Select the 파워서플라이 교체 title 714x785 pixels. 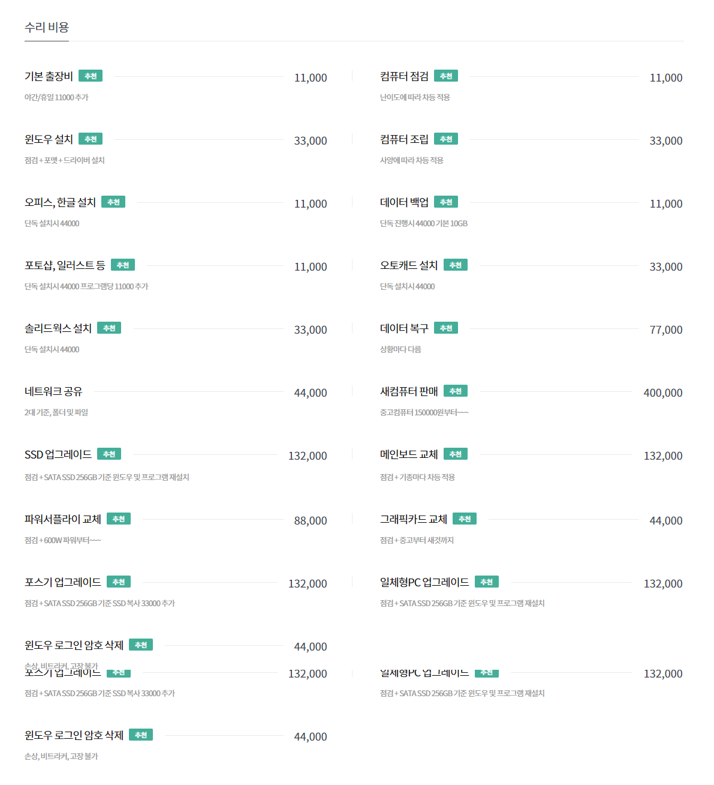tap(63, 519)
